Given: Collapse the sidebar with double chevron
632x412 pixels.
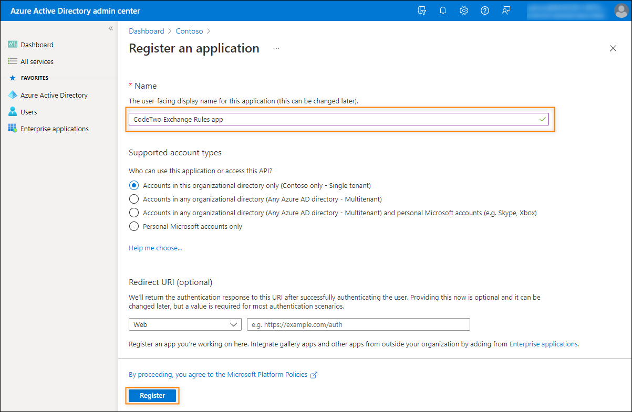Looking at the screenshot, I should pos(111,28).
